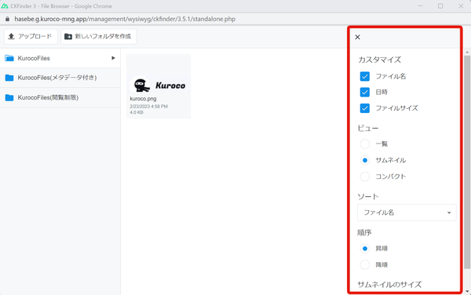Screen dimensions: 471x295
Task: Uncheck the 日時 checkbox
Action: pos(365,92)
